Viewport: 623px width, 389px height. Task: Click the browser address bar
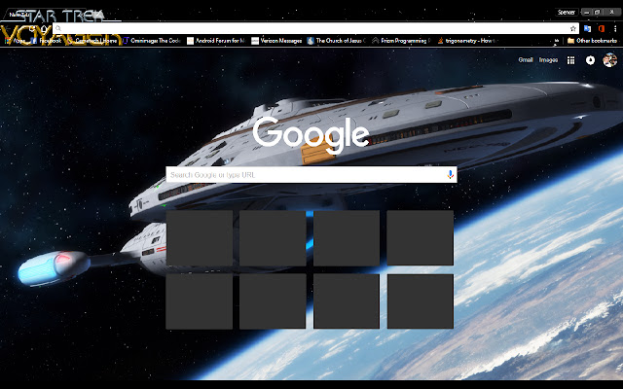tap(313, 28)
